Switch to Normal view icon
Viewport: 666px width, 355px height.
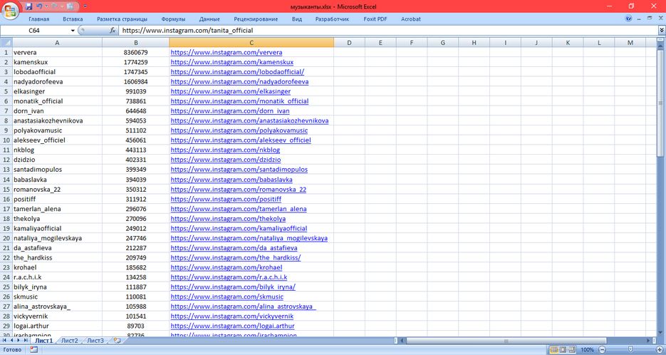coord(554,350)
